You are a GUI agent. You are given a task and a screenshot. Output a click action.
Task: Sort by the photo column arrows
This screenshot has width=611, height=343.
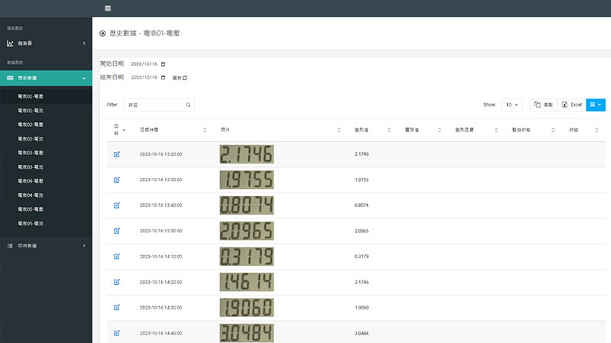coord(338,130)
